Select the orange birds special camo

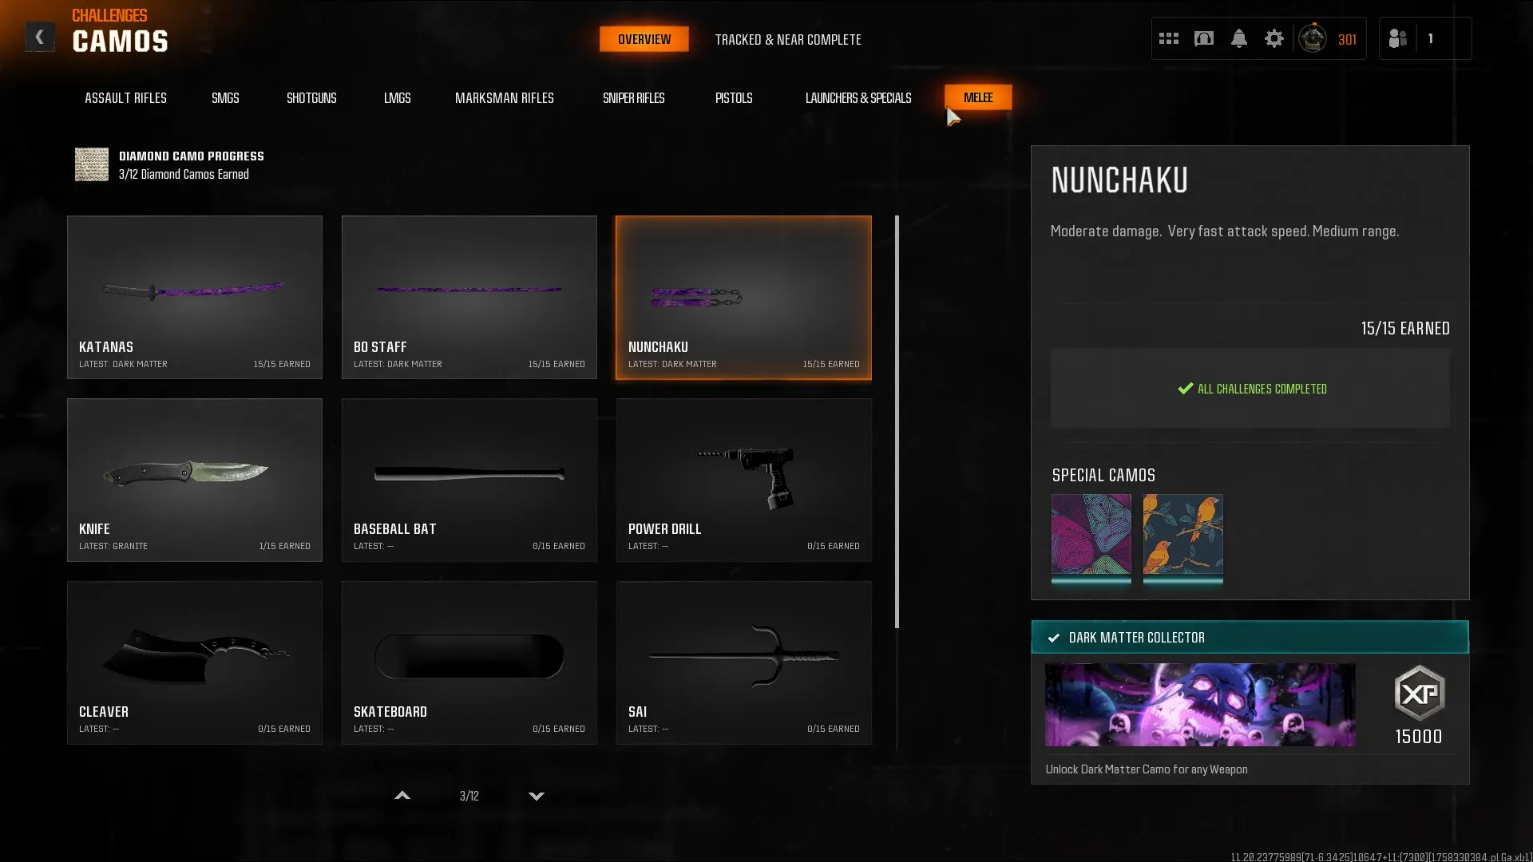[1182, 534]
